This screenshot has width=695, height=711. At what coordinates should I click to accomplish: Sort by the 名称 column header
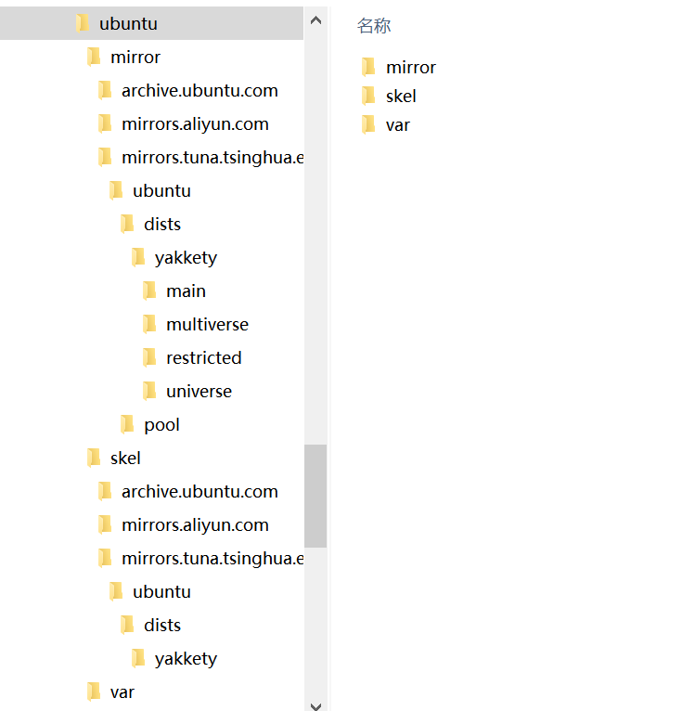pyautogui.click(x=374, y=25)
